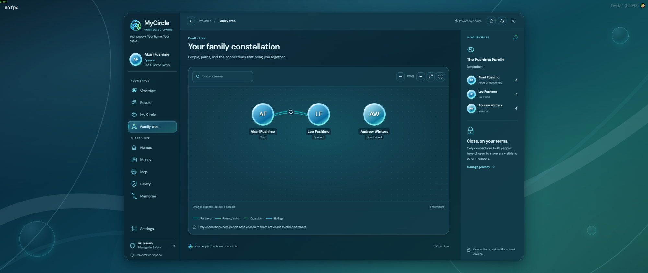Screen dimensions: 648x273
Task: Click "Personal workspace" label
Action: click(149, 255)
